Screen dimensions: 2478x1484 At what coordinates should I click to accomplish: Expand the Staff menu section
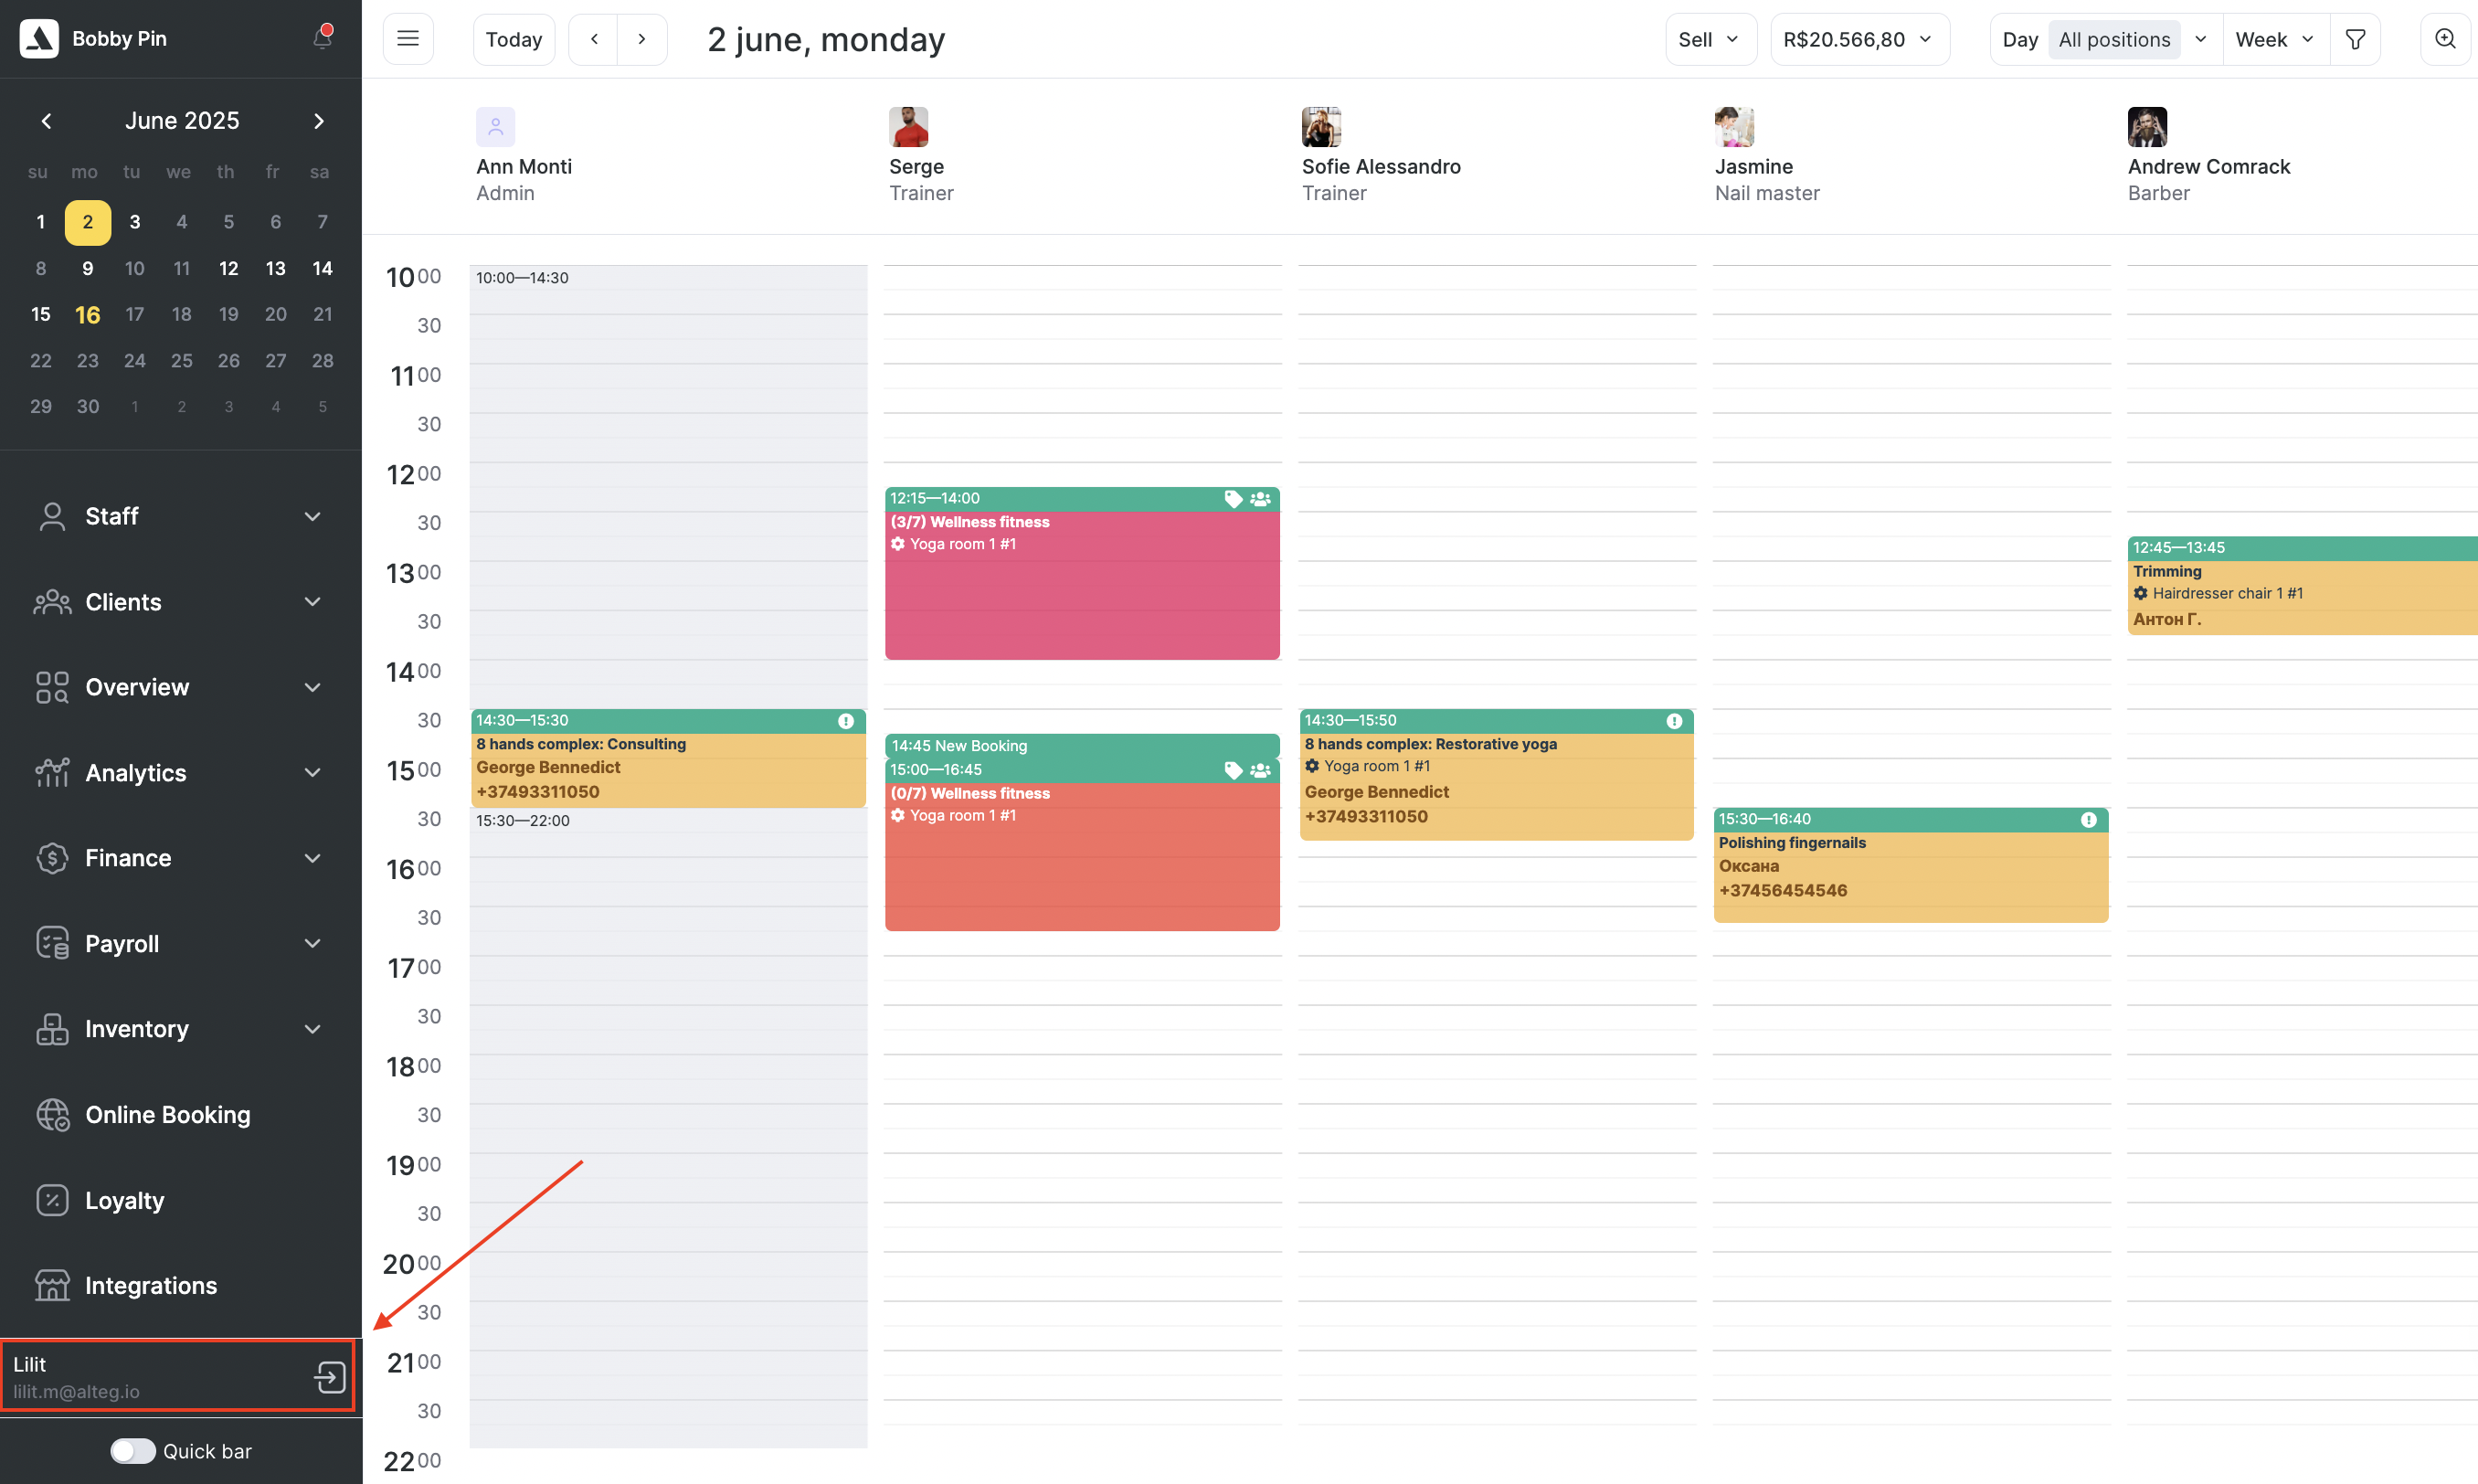[312, 516]
